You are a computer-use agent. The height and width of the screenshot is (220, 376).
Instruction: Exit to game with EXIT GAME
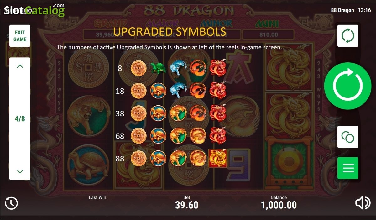20,36
